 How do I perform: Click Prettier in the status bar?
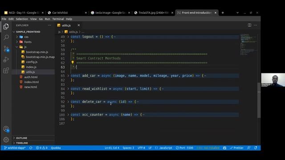[x=236, y=148]
